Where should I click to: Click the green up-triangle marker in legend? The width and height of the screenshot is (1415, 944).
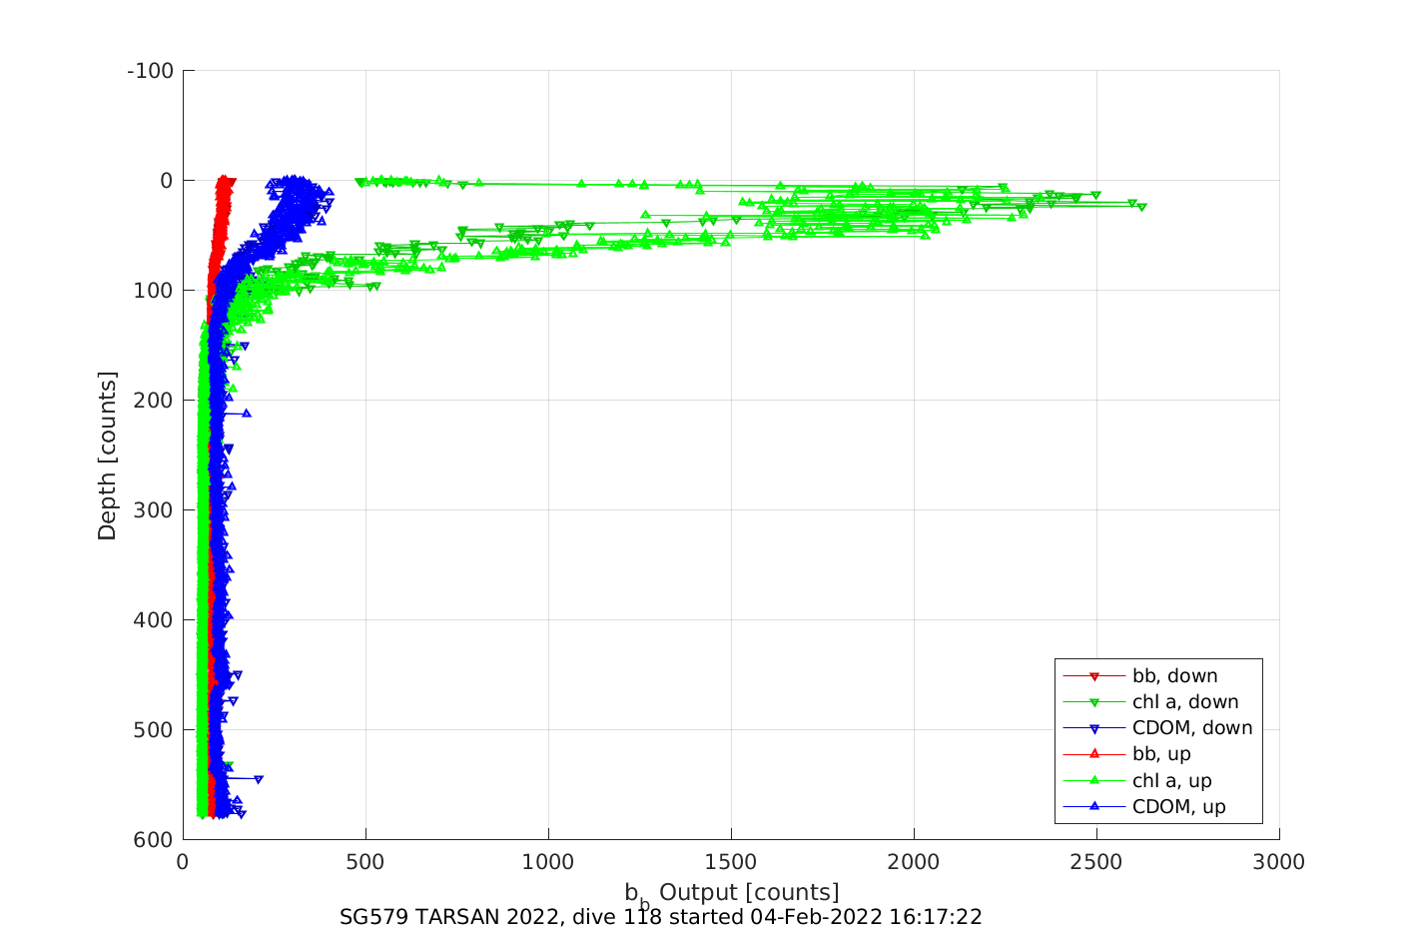click(1093, 779)
